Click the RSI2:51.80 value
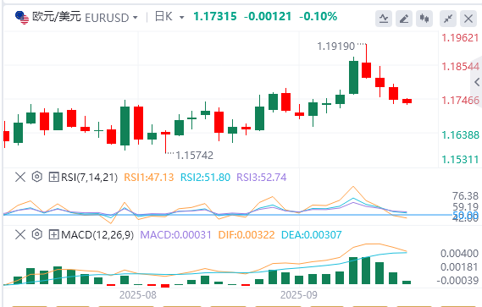Viewport: 482px width, 307px height. click(205, 178)
